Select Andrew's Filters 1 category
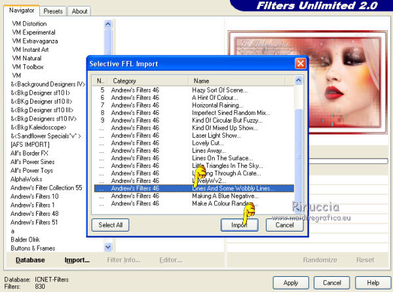The width and height of the screenshot is (393, 292). (x=33, y=205)
